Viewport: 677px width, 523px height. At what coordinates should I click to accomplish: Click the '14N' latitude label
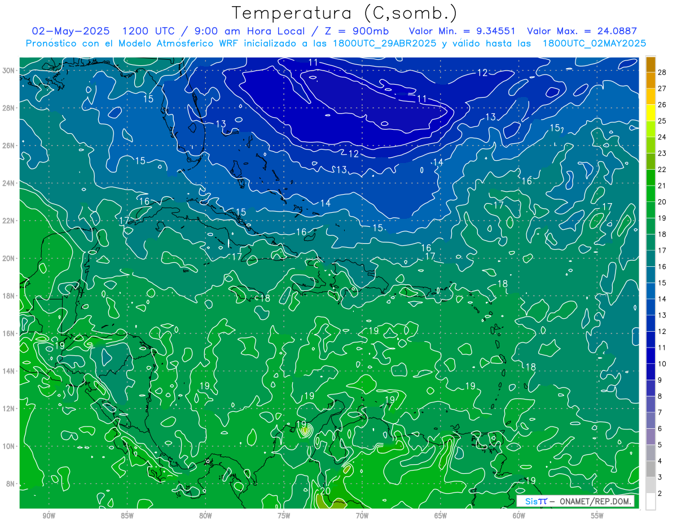click(9, 371)
